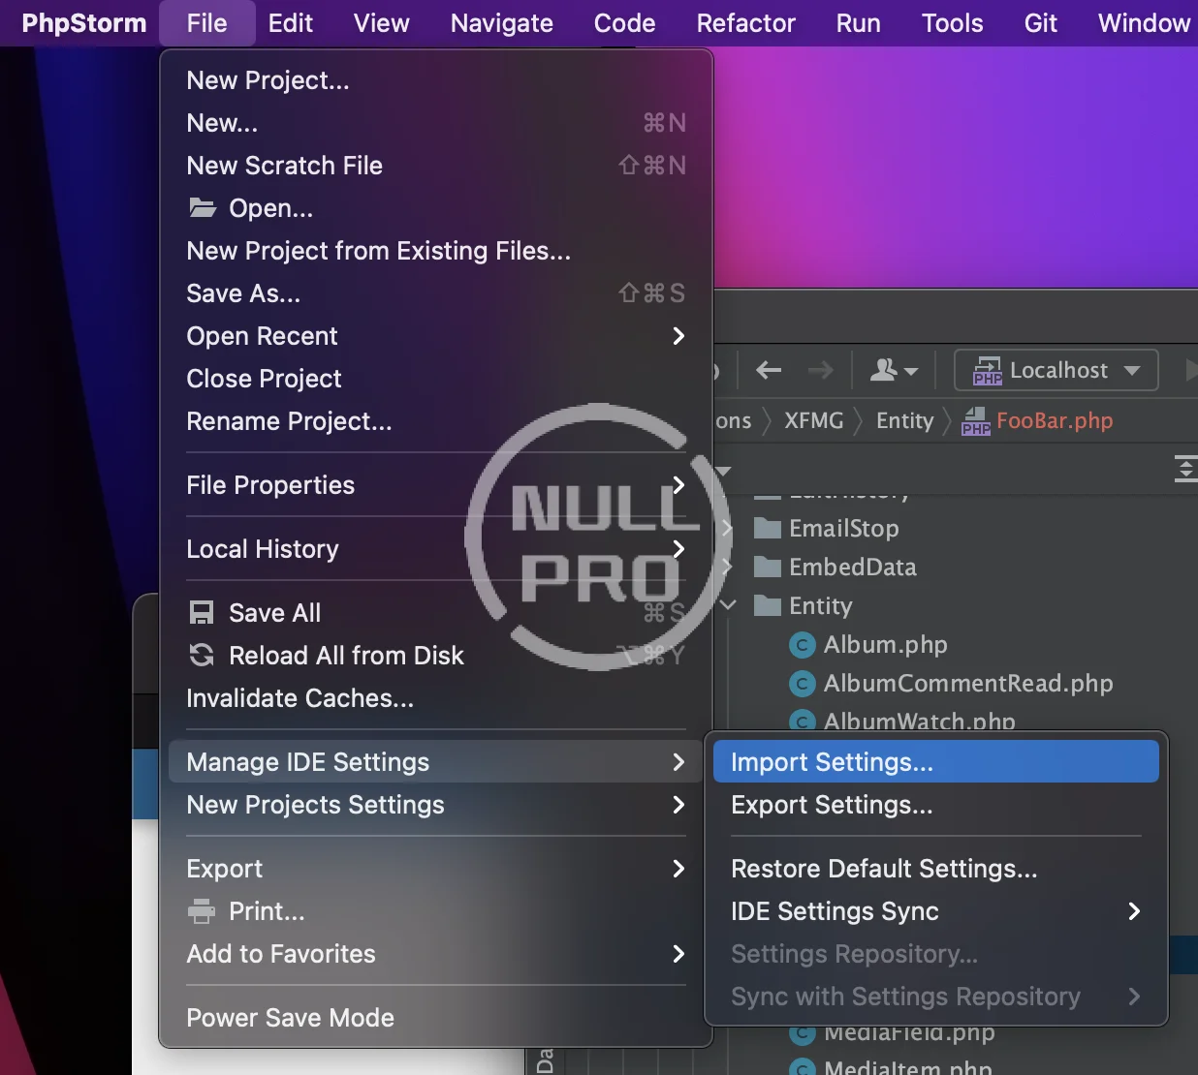This screenshot has width=1198, height=1075.
Task: Click the printer icon beside Print...
Action: [x=202, y=911]
